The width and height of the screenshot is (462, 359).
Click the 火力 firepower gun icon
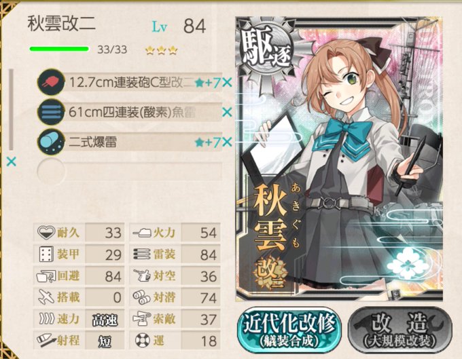tap(142, 233)
